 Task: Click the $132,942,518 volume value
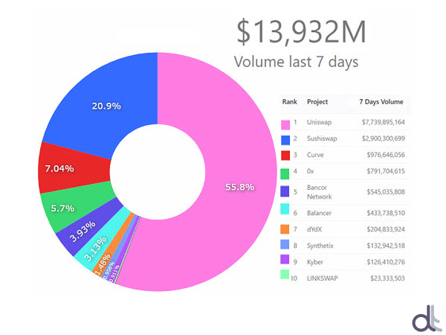[386, 246]
